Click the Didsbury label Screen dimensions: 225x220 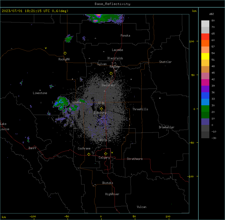point(100,113)
